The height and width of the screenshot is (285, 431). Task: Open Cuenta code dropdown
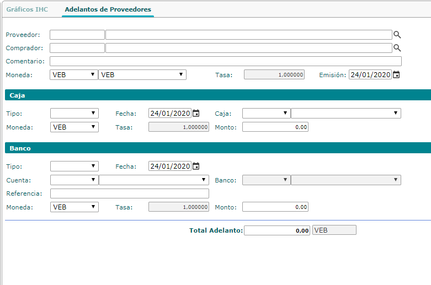coord(75,180)
